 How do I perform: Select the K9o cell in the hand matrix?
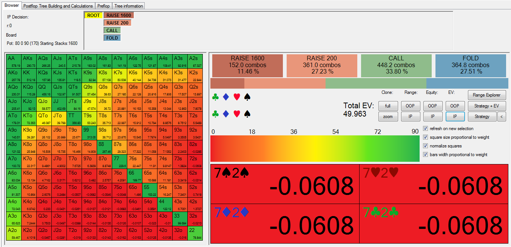click(29, 133)
